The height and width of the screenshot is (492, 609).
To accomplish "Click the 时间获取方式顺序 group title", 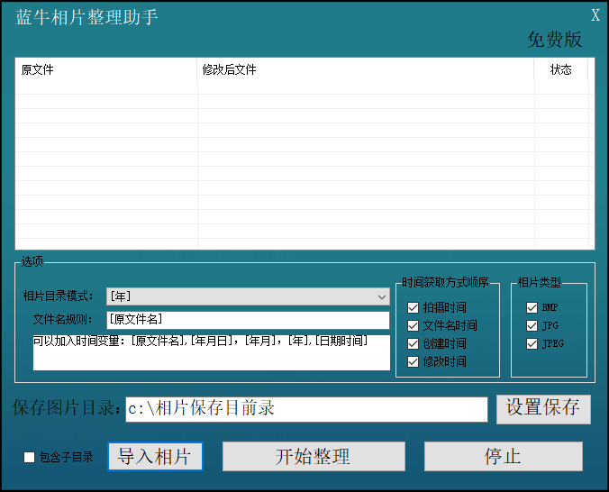I will coord(445,283).
